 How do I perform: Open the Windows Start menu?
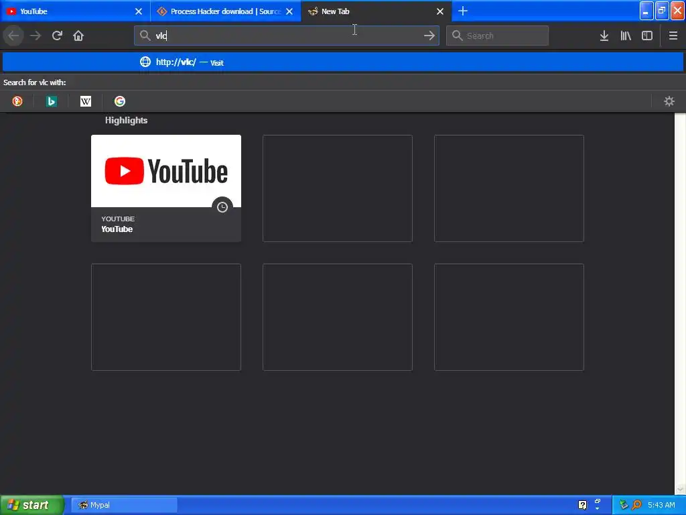[x=32, y=505]
